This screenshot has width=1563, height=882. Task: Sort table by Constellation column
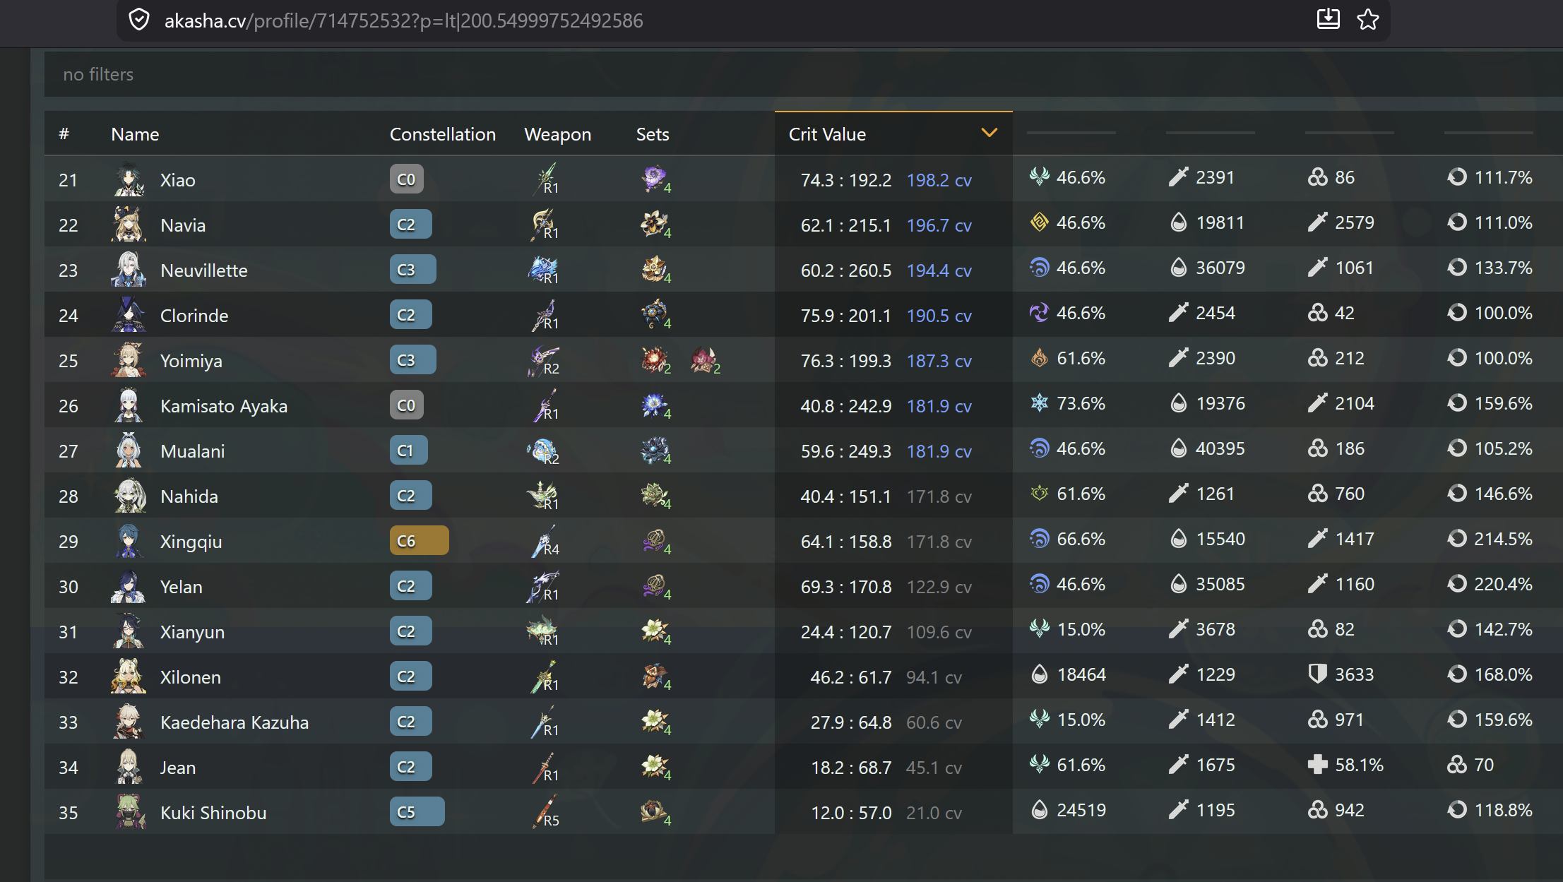[x=442, y=134]
